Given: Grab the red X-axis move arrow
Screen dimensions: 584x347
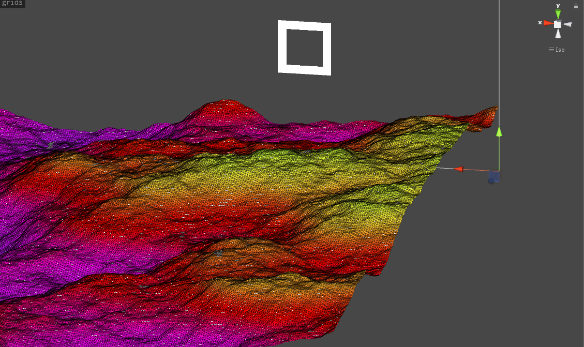Looking at the screenshot, I should click(458, 169).
